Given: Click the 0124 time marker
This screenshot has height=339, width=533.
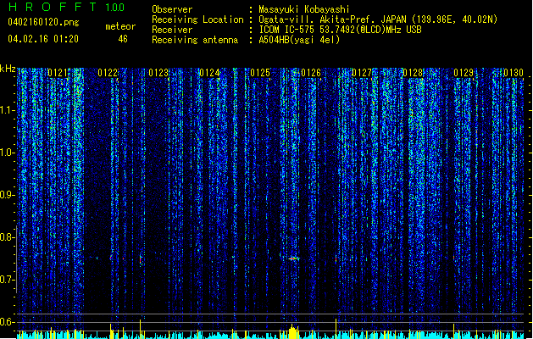Looking at the screenshot, I should [209, 73].
